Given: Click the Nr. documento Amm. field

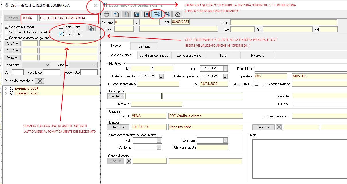Looking at the screenshot, I should (158, 84).
